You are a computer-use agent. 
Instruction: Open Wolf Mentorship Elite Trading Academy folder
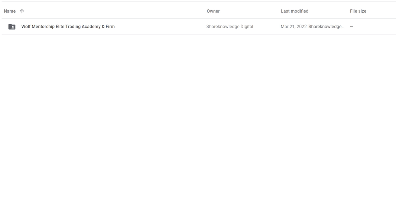(68, 27)
